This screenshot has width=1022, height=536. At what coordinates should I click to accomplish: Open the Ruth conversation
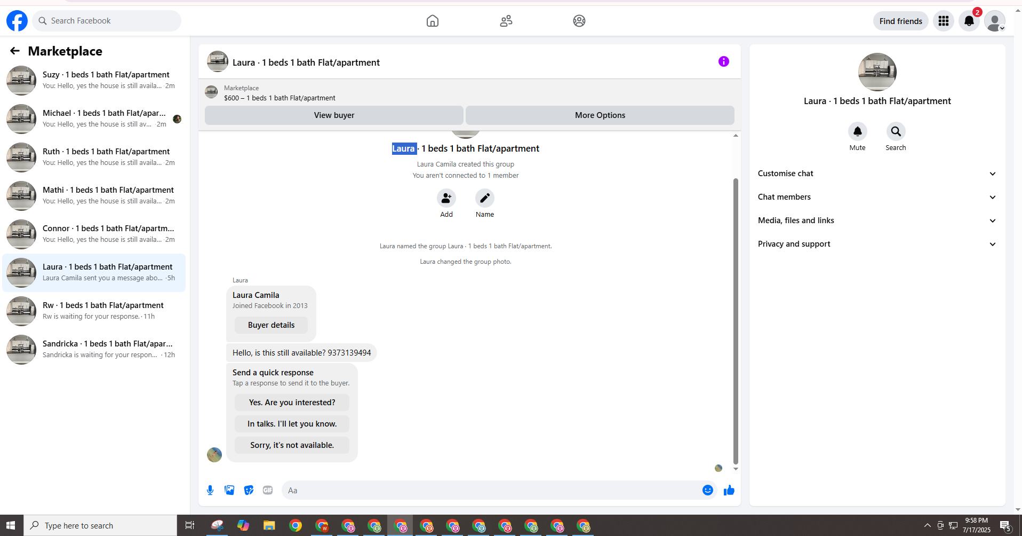pos(94,157)
